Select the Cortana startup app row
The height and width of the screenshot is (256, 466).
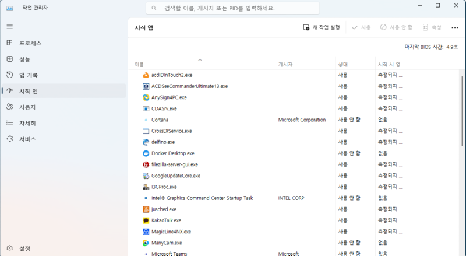click(160, 120)
